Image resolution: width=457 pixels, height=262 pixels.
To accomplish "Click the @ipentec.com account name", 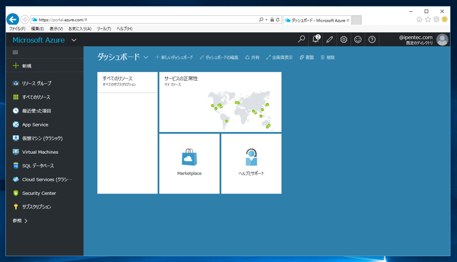I will pos(416,37).
